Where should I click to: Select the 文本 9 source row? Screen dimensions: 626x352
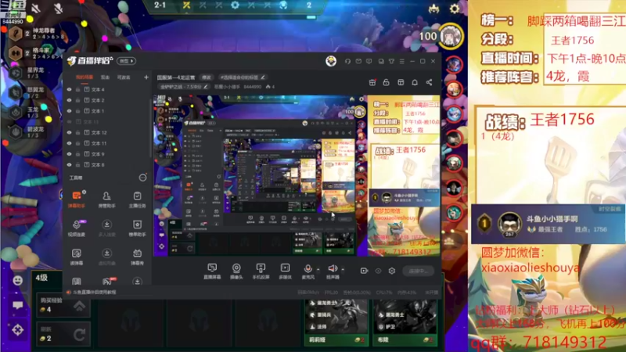(108, 154)
